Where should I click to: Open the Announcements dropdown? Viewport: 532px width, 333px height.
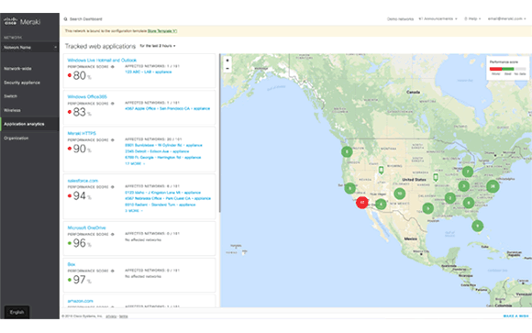tap(438, 18)
